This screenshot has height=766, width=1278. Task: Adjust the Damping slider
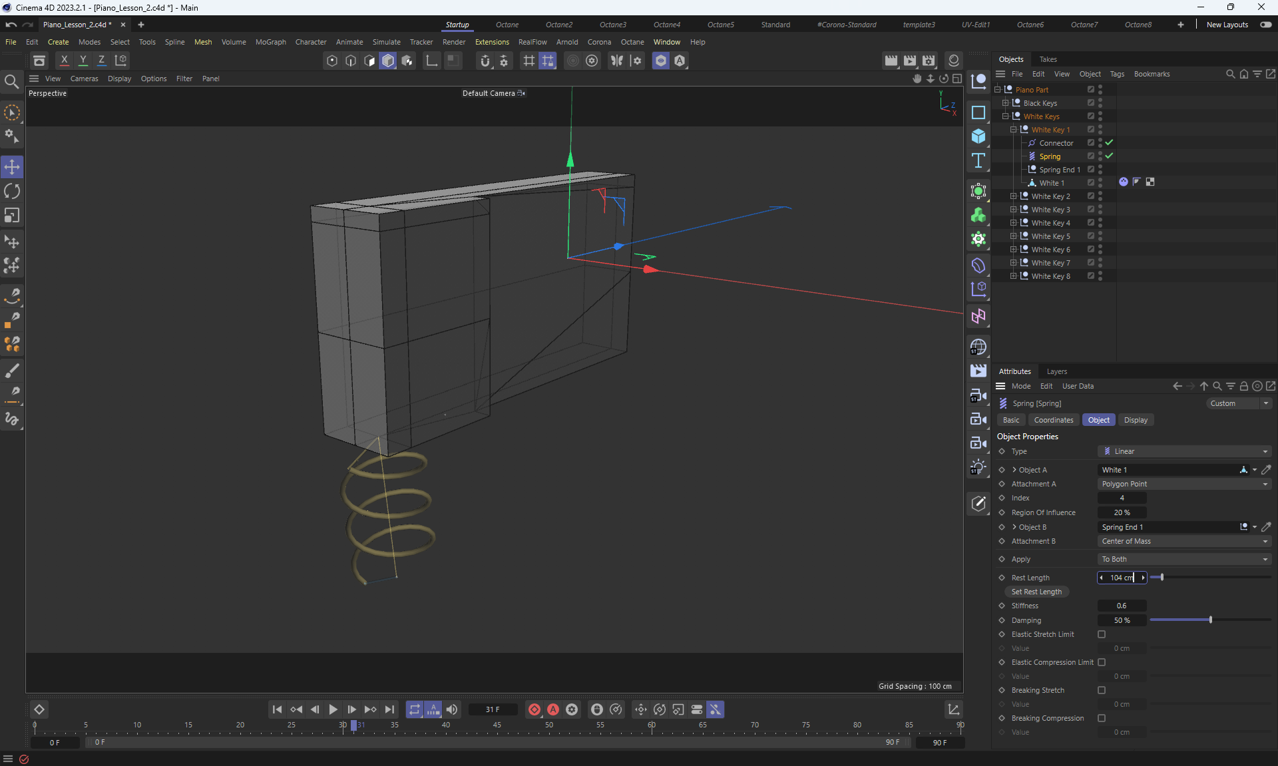click(1210, 620)
